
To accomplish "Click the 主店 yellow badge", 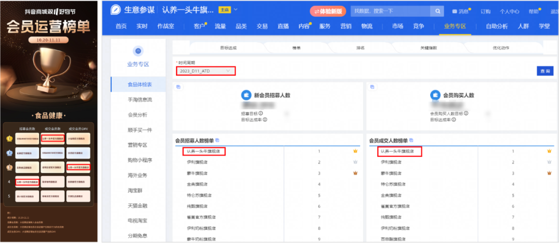I will (x=224, y=10).
